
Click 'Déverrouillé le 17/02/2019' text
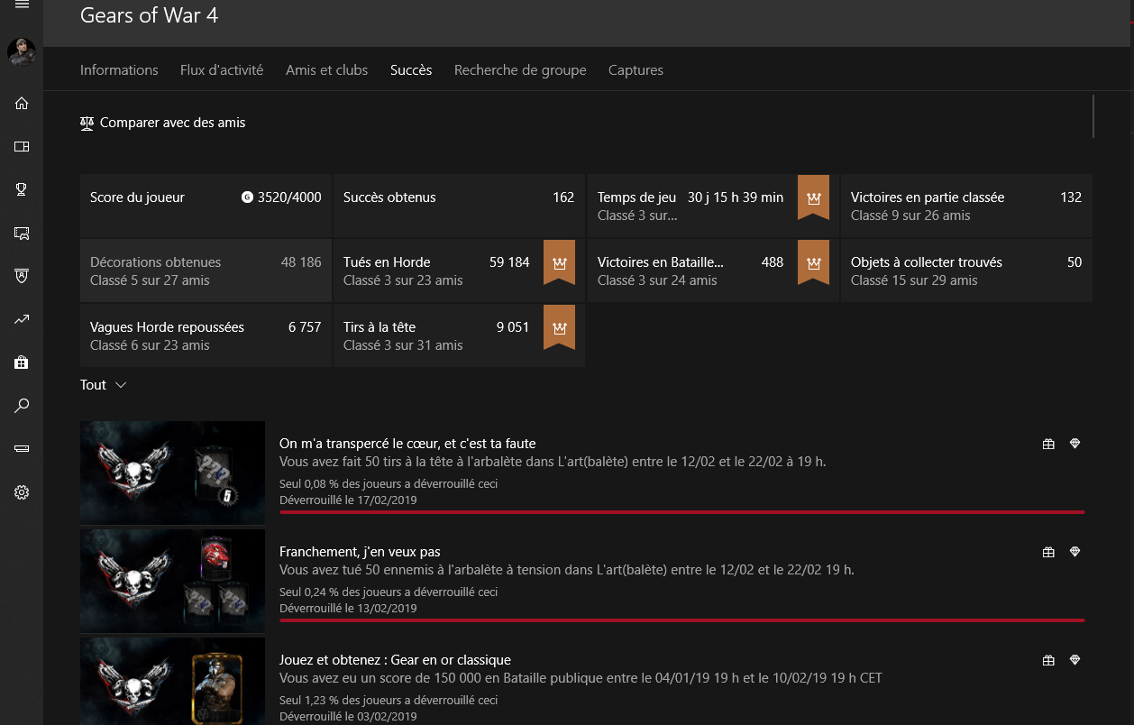pyautogui.click(x=348, y=500)
